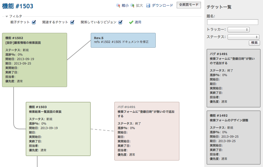Open the 縮小 link
This screenshot has width=263, height=167.
pyautogui.click(x=125, y=6)
